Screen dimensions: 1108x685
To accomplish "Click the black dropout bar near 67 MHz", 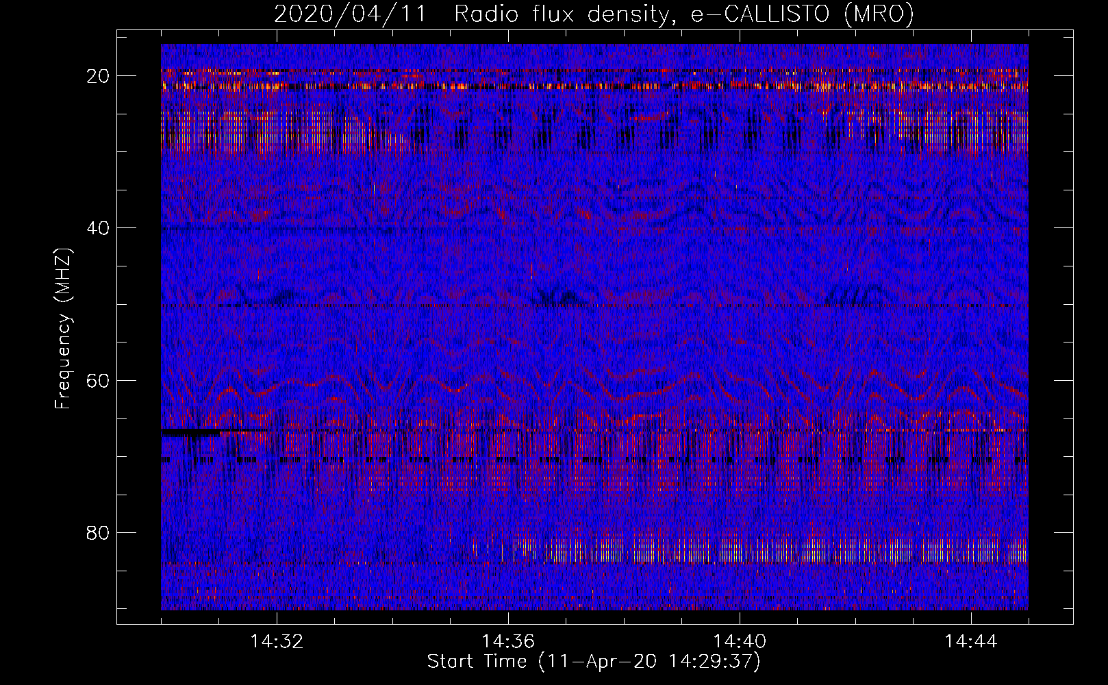I will (x=191, y=433).
